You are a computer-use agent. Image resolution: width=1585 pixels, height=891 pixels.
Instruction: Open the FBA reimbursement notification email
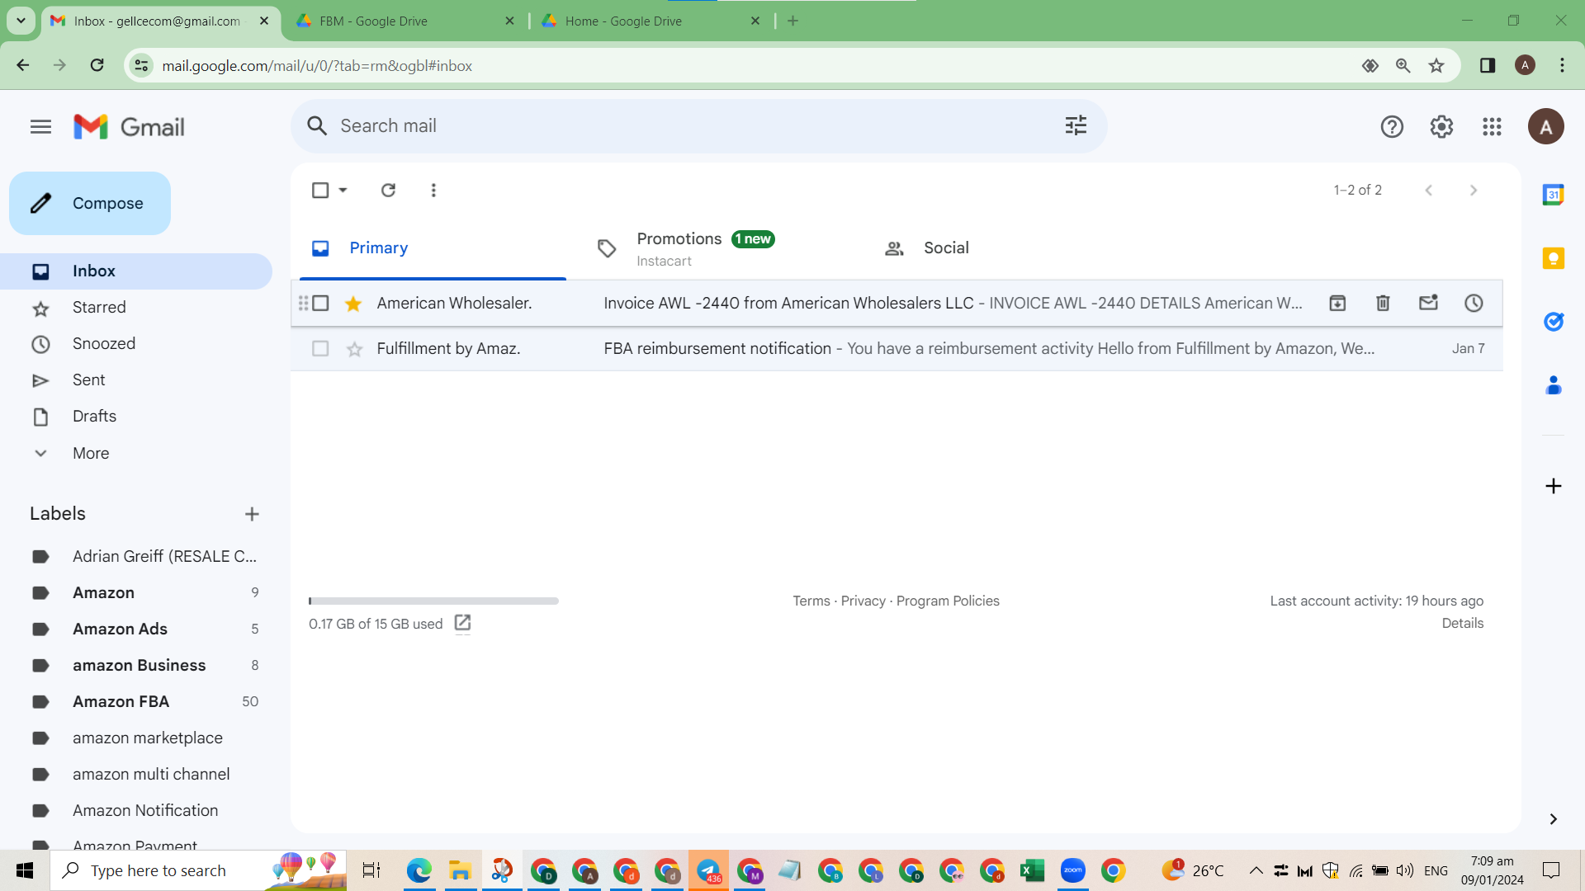click(897, 349)
